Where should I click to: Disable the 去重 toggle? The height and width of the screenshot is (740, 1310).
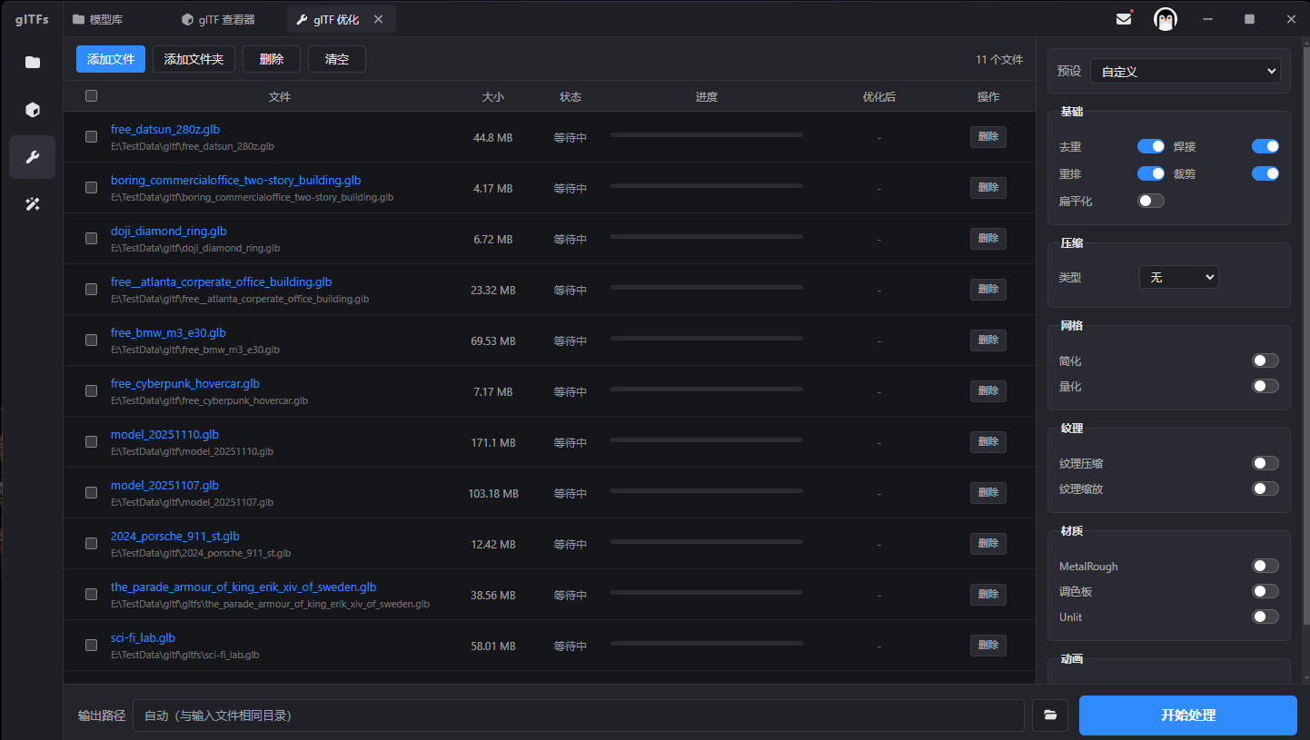1151,146
